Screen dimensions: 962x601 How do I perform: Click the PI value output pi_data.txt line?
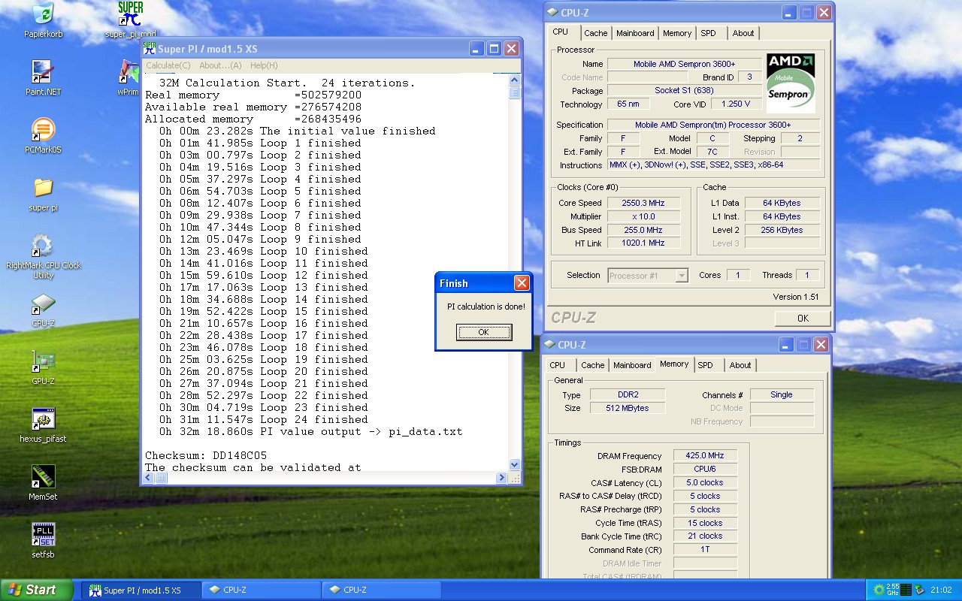311,431
